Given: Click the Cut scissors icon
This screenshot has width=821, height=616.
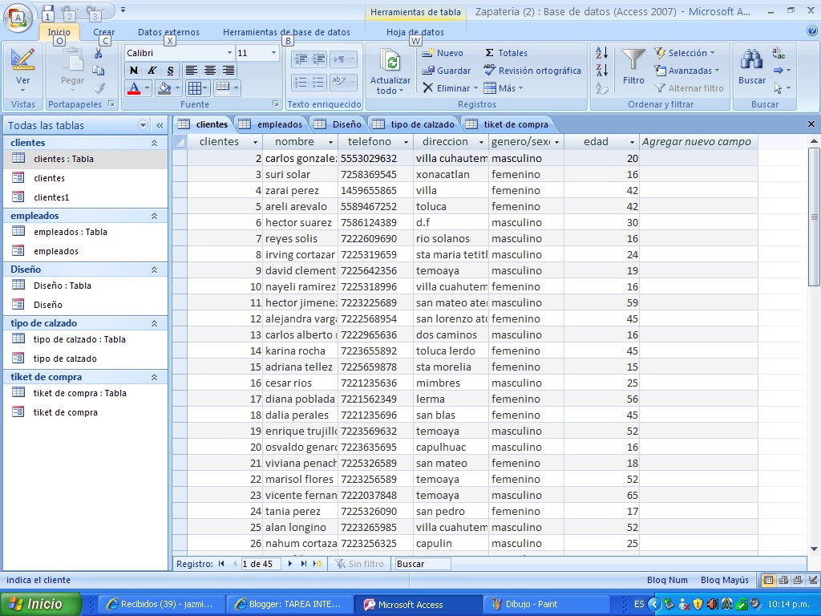Looking at the screenshot, I should [x=99, y=53].
